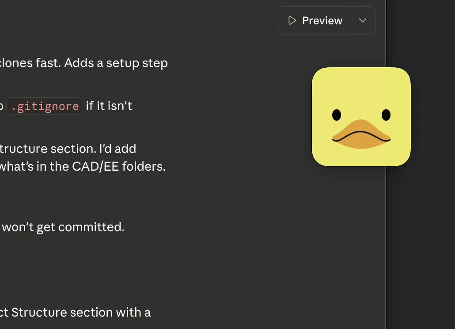Select the .gitignore inline code chip
The image size is (455, 329).
pos(44,106)
